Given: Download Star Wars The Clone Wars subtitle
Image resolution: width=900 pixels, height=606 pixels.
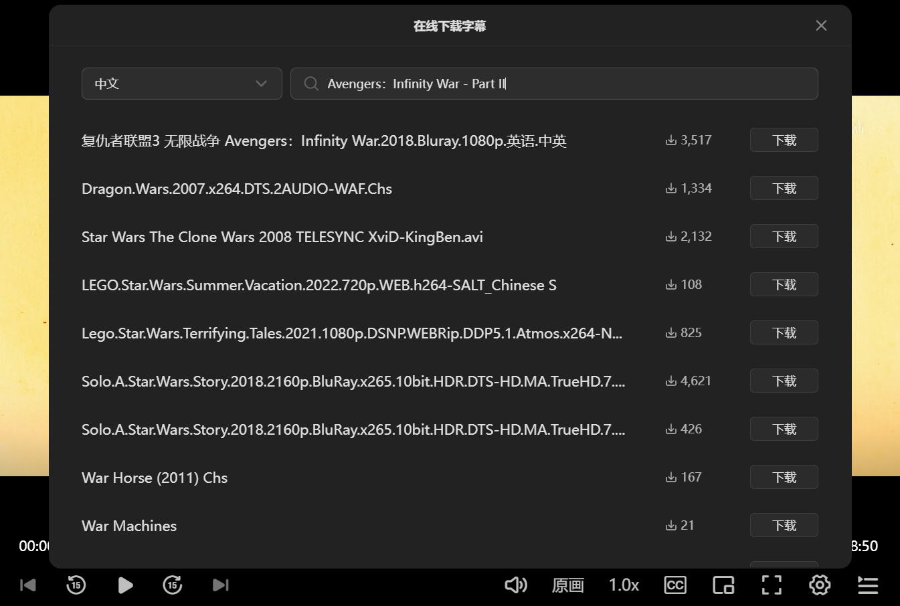Looking at the screenshot, I should click(x=784, y=236).
